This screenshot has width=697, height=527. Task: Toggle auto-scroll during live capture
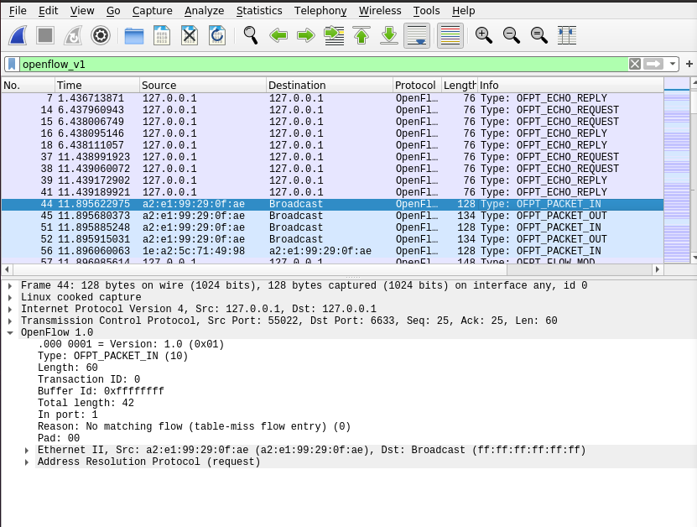pos(417,35)
